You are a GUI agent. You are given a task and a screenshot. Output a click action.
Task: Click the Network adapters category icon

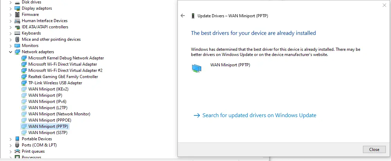[x=17, y=52]
